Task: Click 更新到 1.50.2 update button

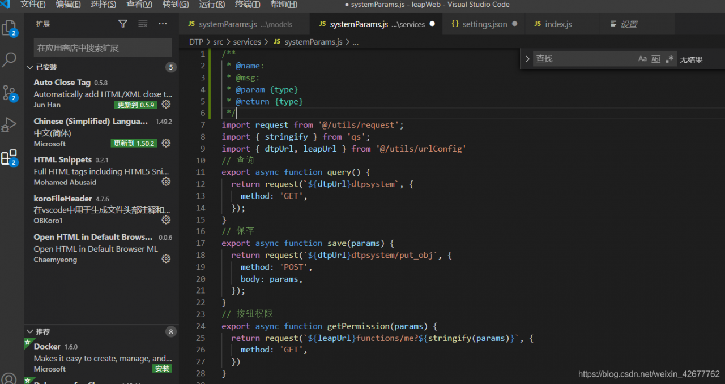Action: [134, 143]
